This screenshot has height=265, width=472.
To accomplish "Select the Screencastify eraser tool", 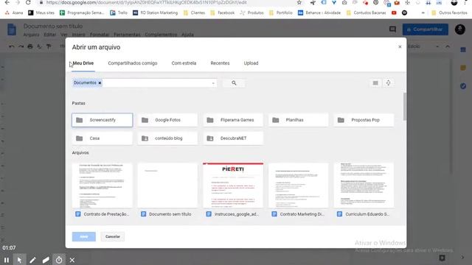I will click(x=46, y=260).
